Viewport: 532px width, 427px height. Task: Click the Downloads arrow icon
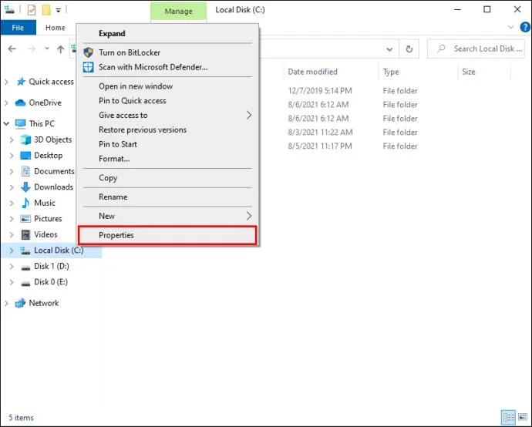click(25, 187)
